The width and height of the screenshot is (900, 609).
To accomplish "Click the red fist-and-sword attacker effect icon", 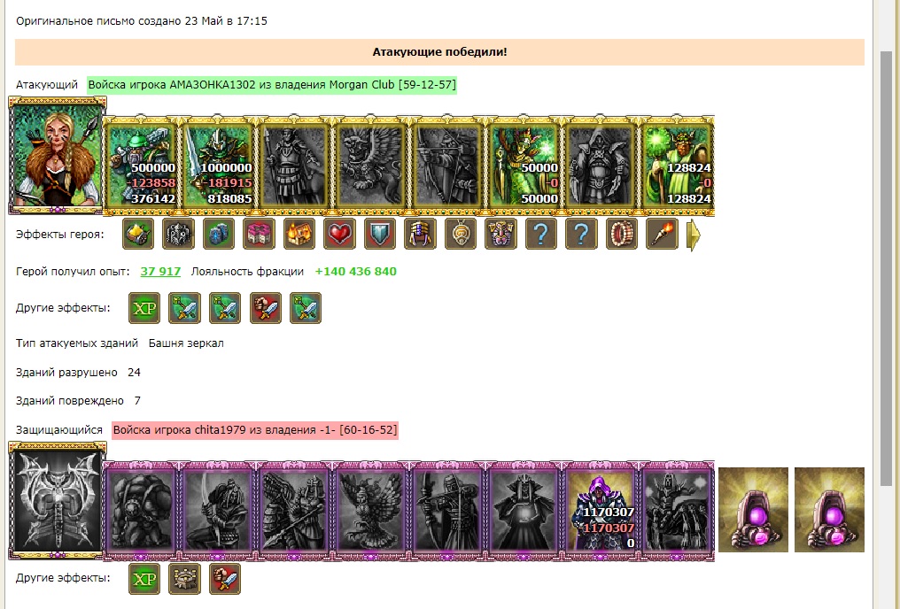I will point(266,308).
